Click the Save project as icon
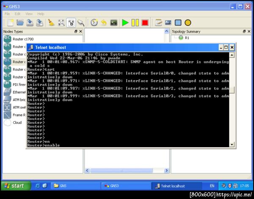254x199 pixels. point(39,23)
